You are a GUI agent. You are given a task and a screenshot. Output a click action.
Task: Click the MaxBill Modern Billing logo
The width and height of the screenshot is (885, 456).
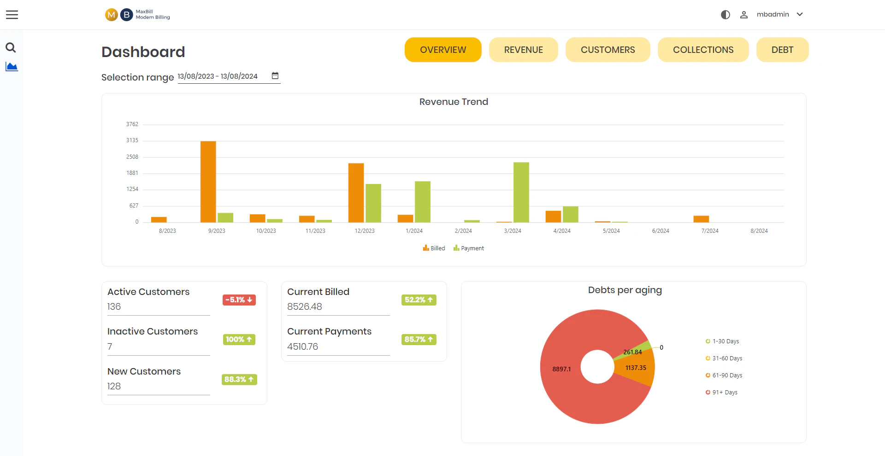coord(137,14)
